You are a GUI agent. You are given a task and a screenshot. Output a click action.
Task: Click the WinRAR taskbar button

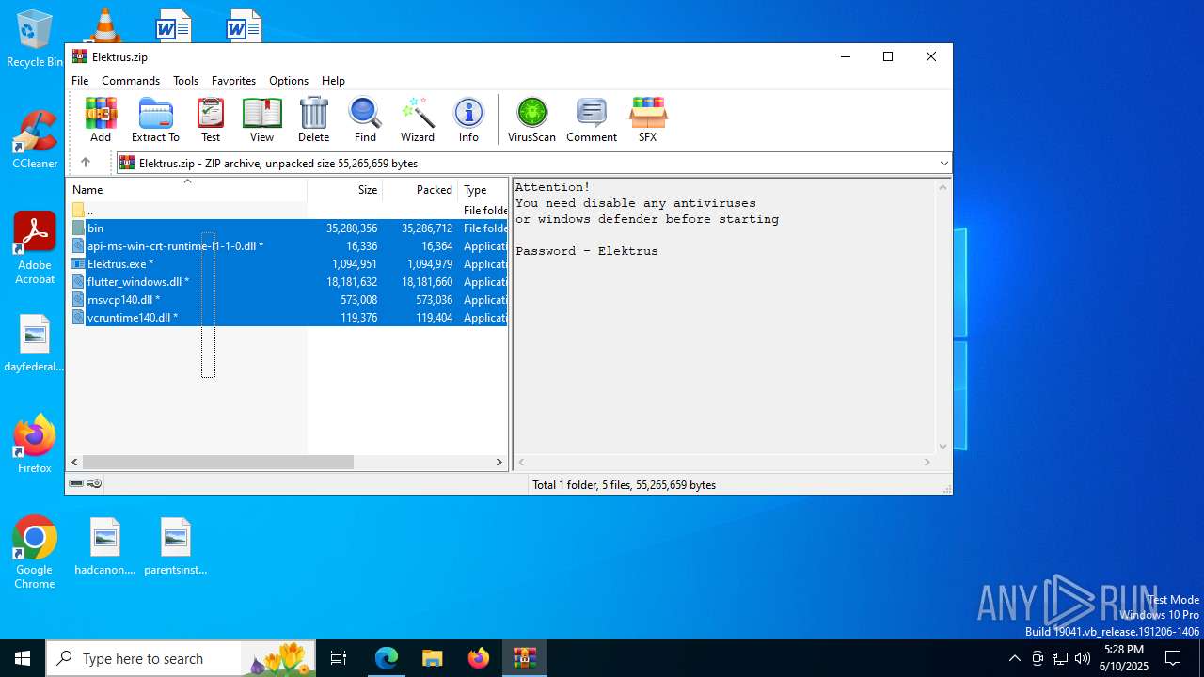(x=525, y=658)
